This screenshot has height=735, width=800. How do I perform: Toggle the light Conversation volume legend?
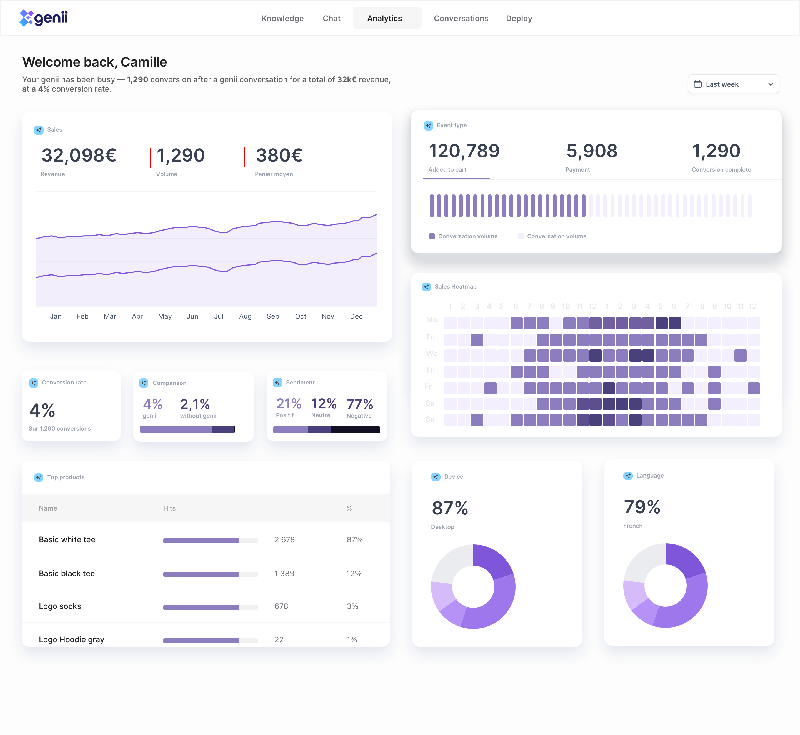coord(552,236)
